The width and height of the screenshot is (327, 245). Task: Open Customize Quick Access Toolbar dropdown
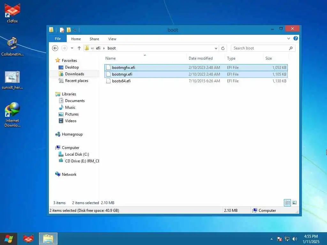click(x=75, y=30)
